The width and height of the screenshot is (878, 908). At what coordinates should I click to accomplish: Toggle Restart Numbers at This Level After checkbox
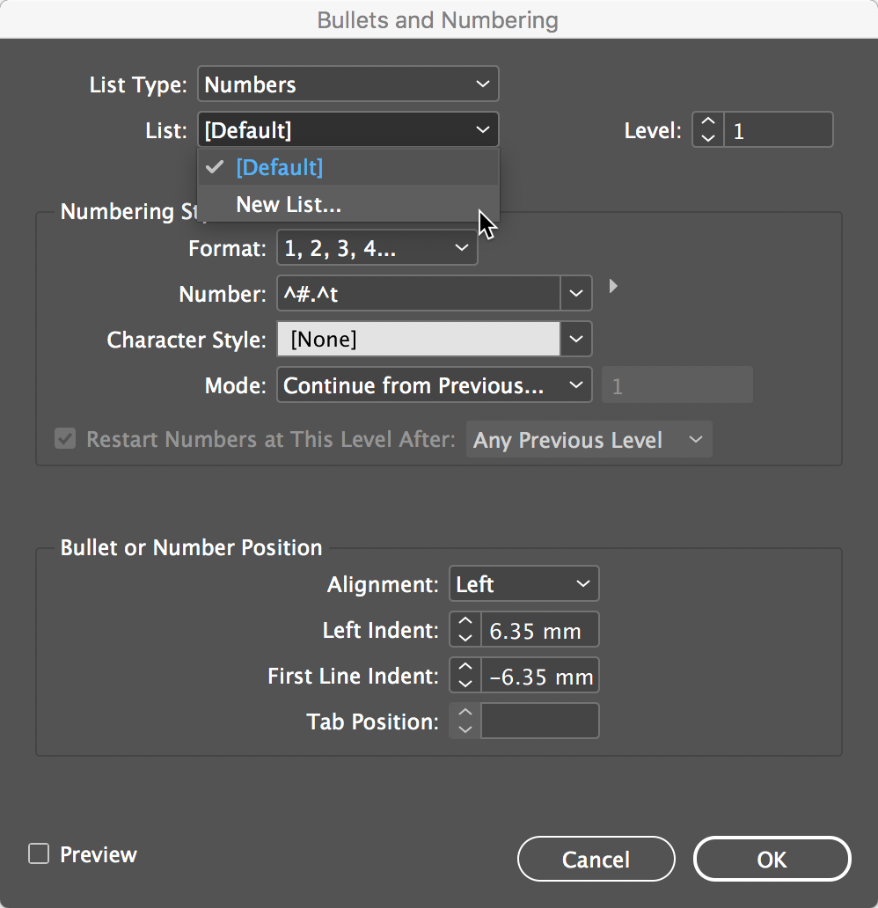pyautogui.click(x=65, y=439)
